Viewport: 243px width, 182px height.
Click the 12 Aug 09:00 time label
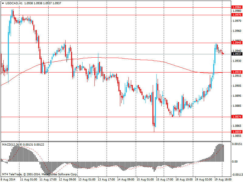point(68,179)
